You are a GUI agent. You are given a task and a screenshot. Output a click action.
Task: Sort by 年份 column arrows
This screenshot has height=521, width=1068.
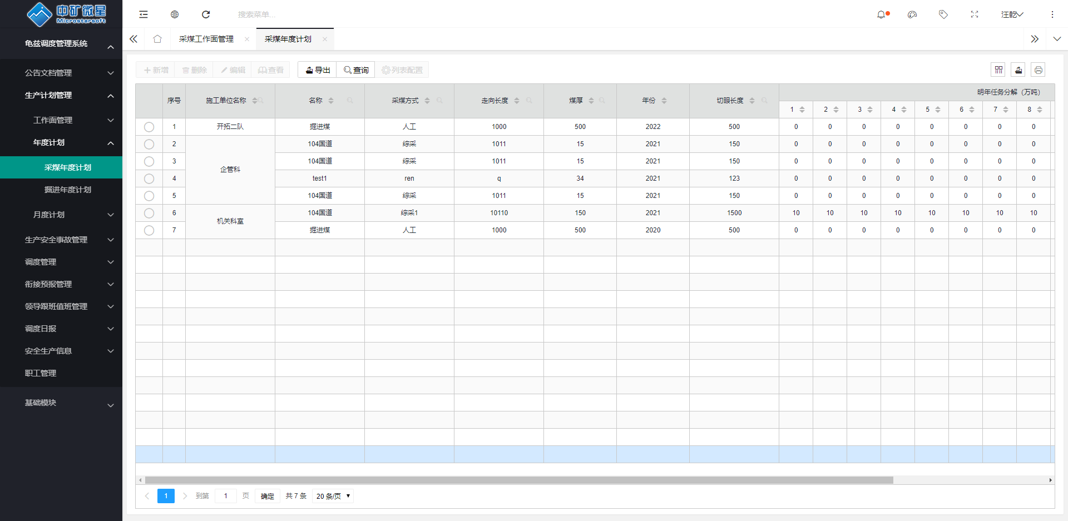(x=664, y=101)
